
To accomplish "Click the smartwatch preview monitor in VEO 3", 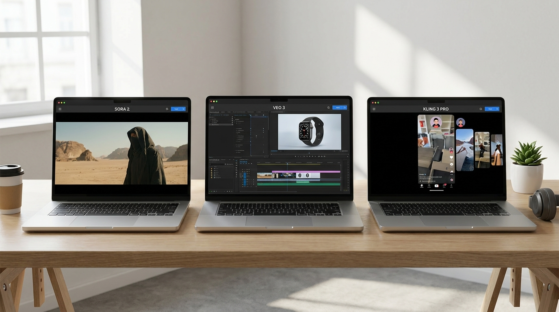I will [310, 132].
